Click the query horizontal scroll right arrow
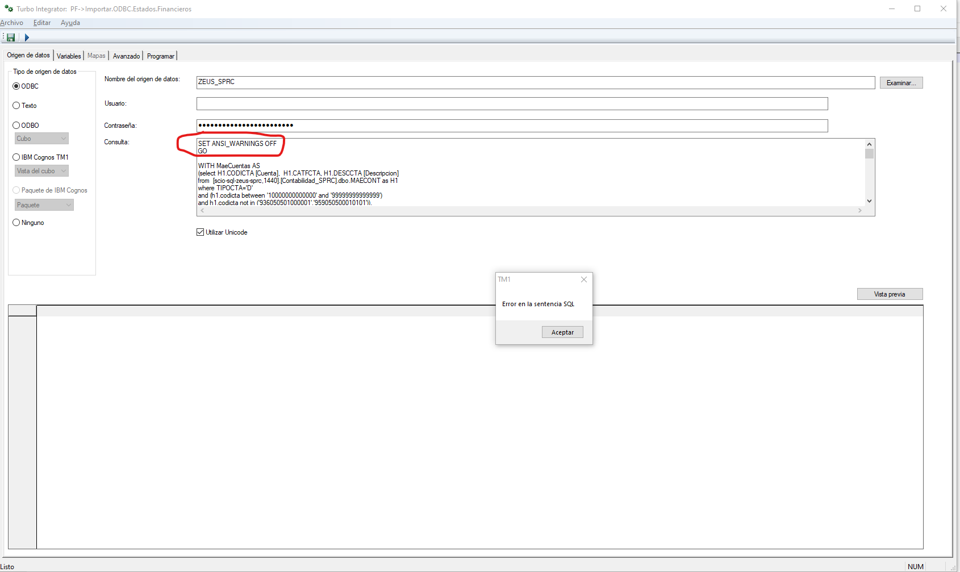 860,211
